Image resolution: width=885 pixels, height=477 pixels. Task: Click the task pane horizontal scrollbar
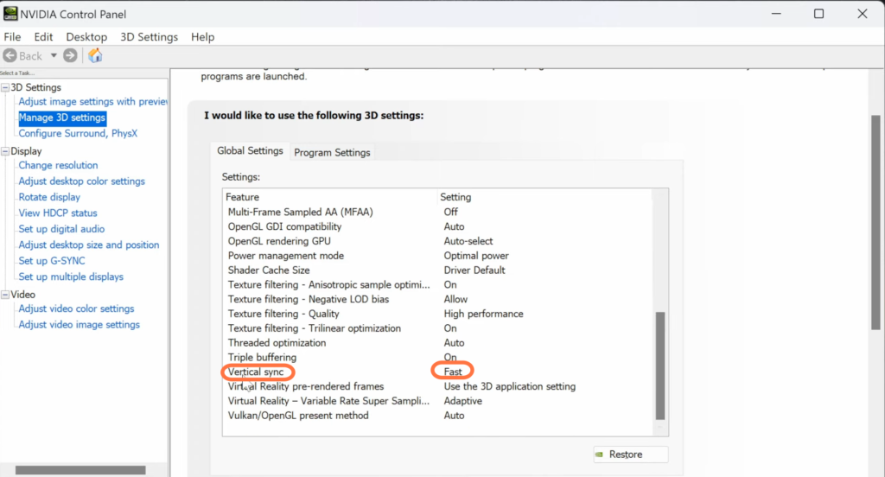point(80,470)
